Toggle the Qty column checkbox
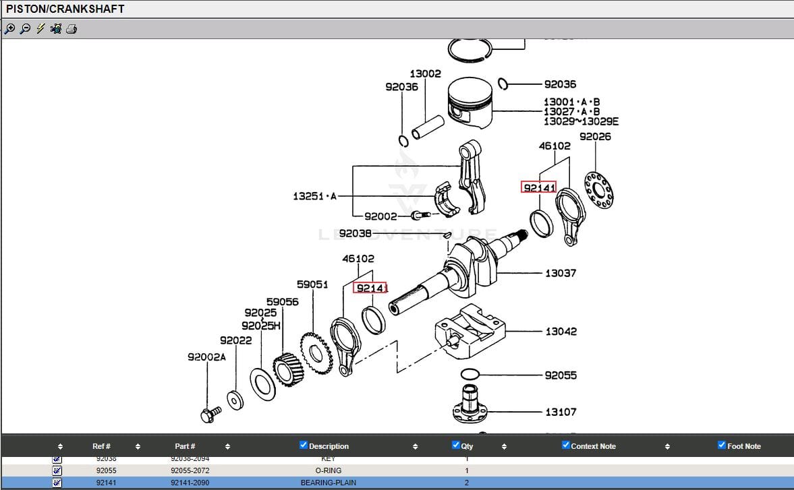Screen dimensions: 794x490 pos(456,446)
